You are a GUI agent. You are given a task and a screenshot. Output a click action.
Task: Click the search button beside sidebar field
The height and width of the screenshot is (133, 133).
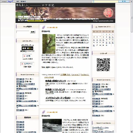pyautogui.click(x=33, y=32)
